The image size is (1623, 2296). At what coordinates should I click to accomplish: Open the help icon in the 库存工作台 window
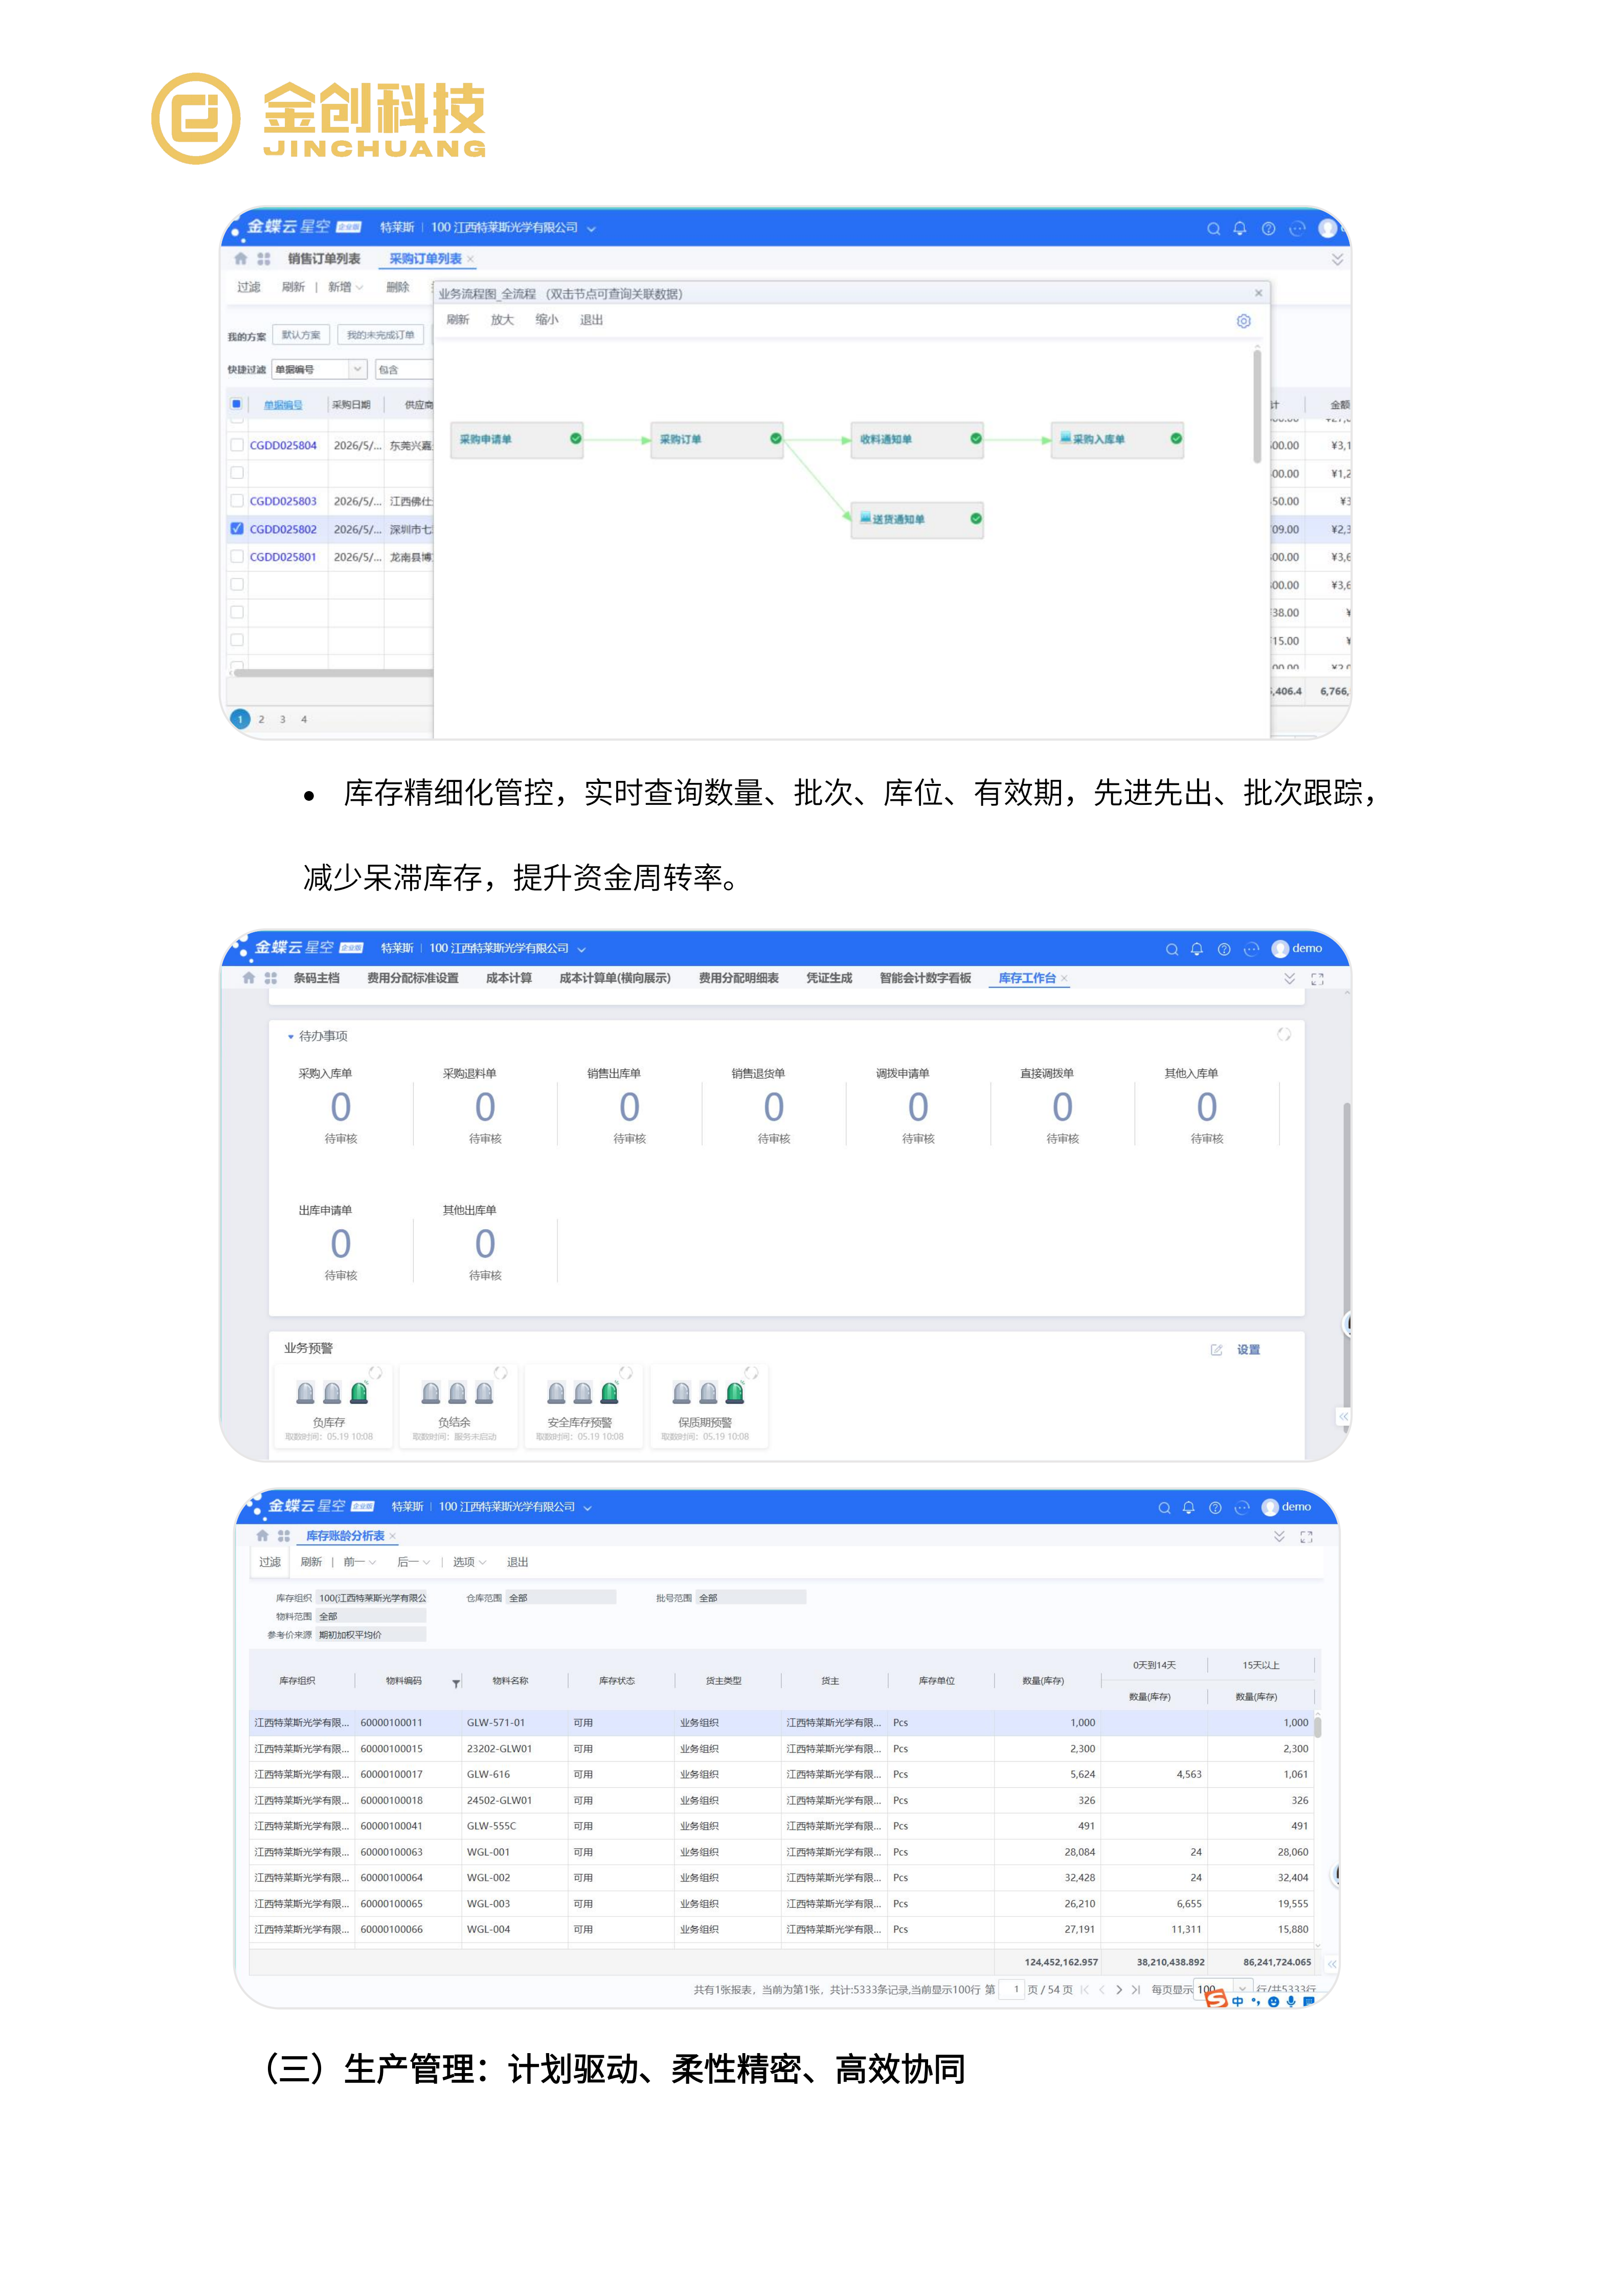click(1224, 949)
